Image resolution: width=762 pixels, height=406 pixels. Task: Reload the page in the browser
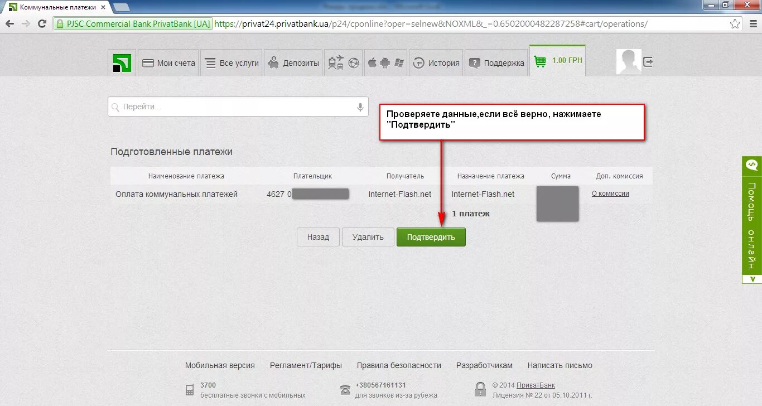click(x=42, y=24)
